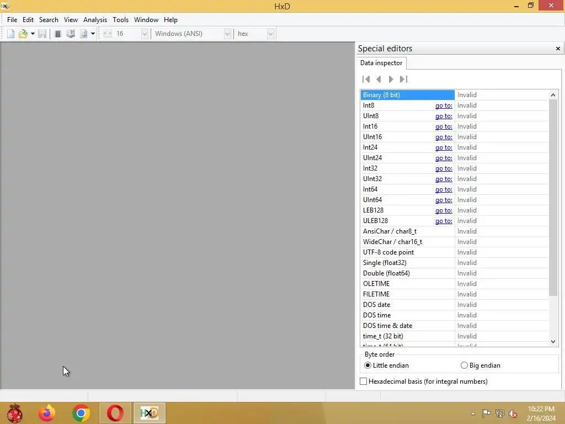Click go to link for ULEB128
Viewport: 565px width, 424px height.
(x=444, y=221)
